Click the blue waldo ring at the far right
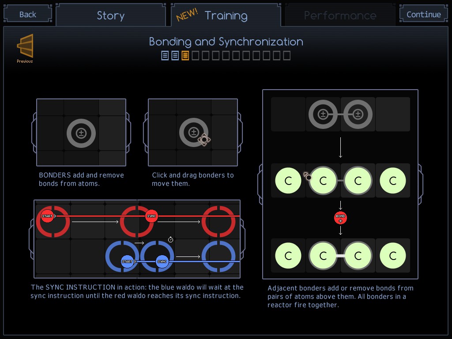 click(x=219, y=256)
